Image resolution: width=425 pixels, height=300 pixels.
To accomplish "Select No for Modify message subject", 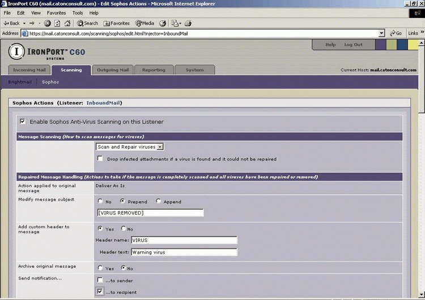I will 100,201.
